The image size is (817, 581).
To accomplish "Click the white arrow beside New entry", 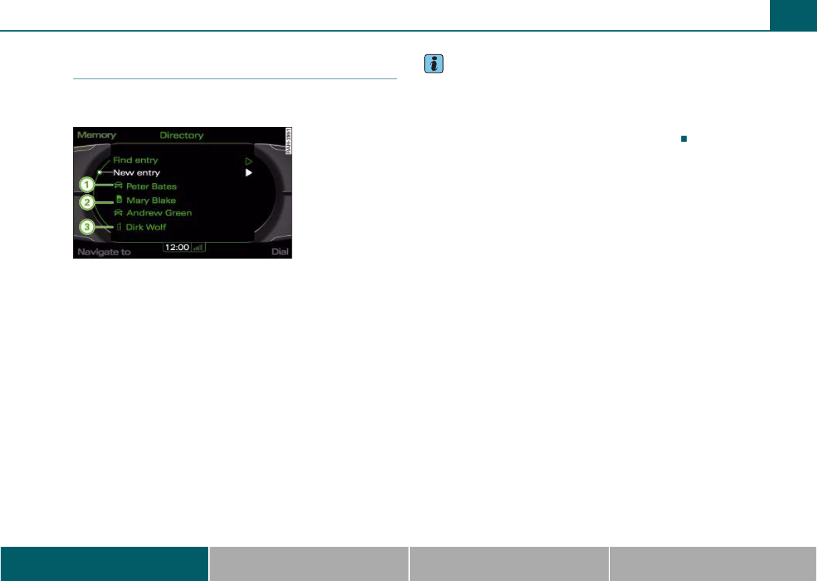I will (249, 173).
